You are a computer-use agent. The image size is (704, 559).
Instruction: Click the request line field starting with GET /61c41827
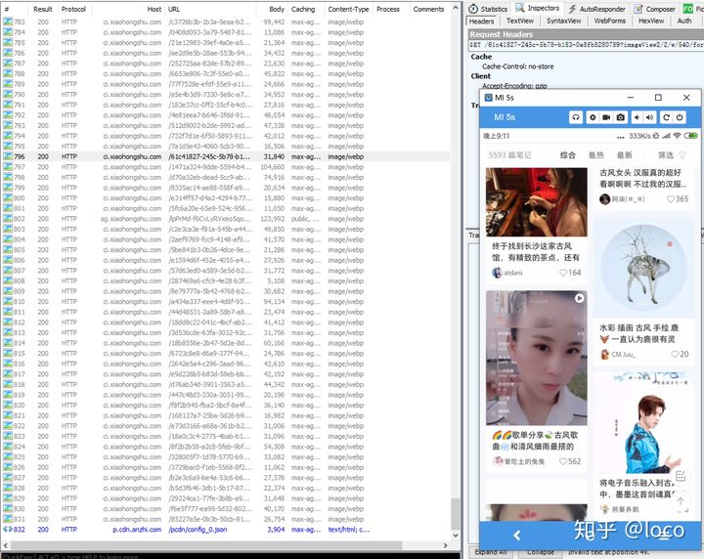pos(586,45)
